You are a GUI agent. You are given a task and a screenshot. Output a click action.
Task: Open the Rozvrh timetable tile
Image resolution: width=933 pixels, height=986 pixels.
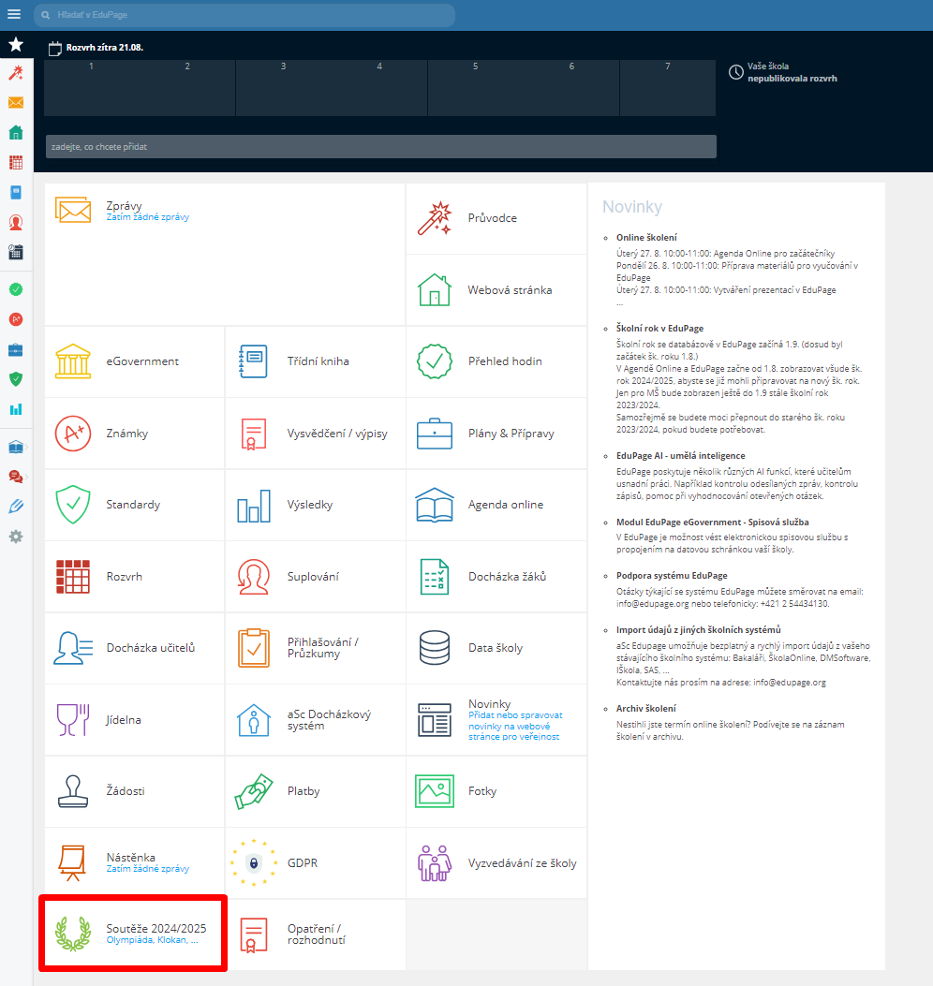134,577
